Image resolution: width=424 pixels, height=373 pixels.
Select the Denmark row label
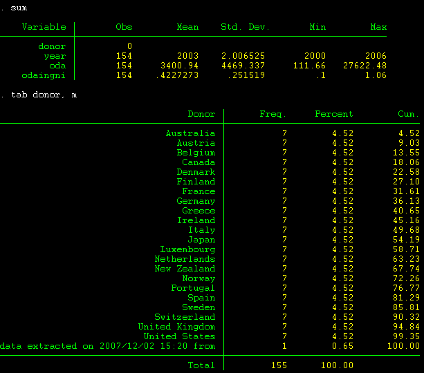196,172
